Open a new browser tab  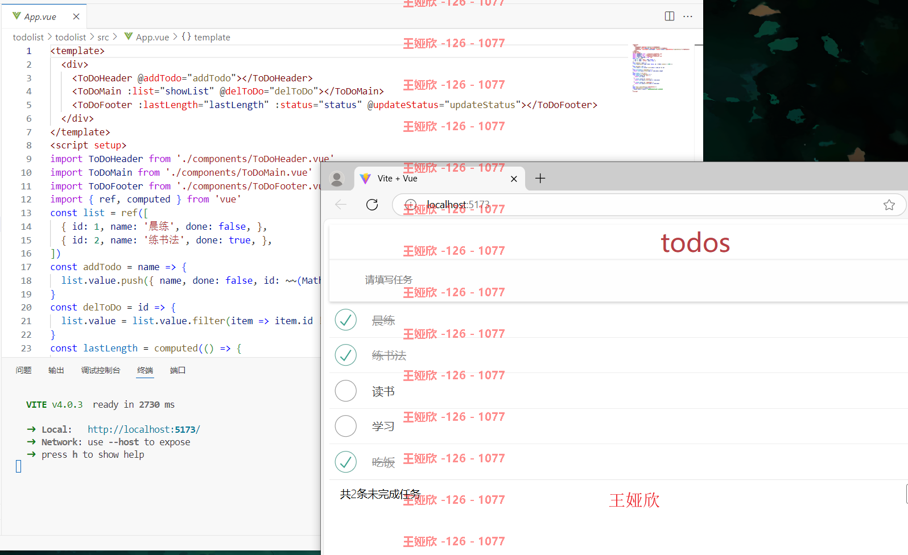(540, 179)
